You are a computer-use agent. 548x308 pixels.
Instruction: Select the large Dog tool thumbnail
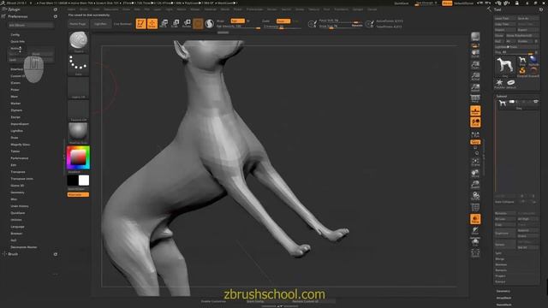pos(505,67)
